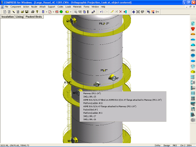Screen dimensions: 196x147
Task: Open the Support menu
Action: [51, 7]
